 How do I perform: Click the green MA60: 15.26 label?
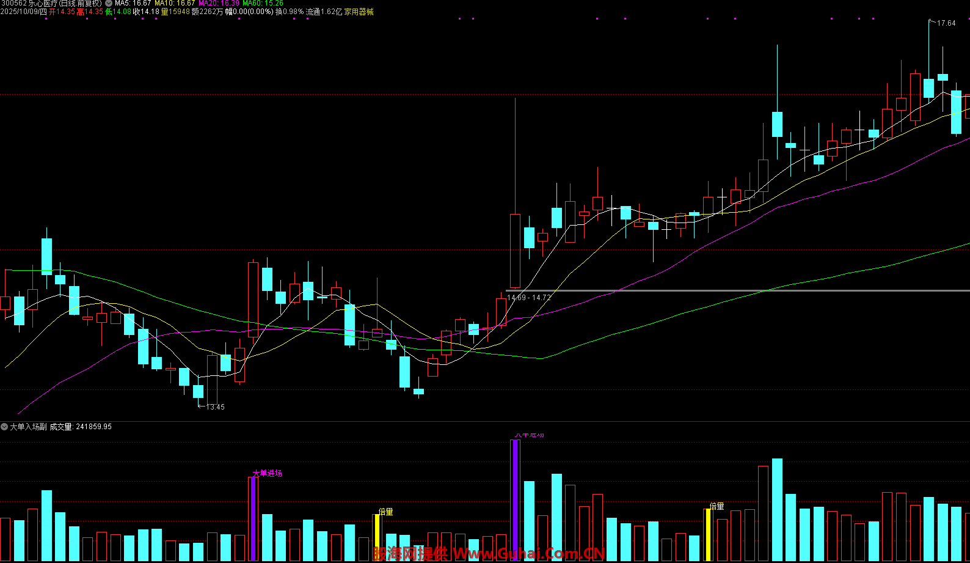click(263, 3)
